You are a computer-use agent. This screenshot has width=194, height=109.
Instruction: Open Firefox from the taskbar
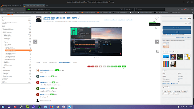point(51,107)
